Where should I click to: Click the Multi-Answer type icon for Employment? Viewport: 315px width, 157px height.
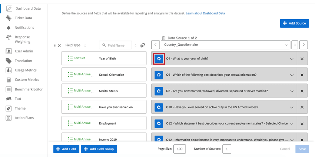(x=70, y=123)
